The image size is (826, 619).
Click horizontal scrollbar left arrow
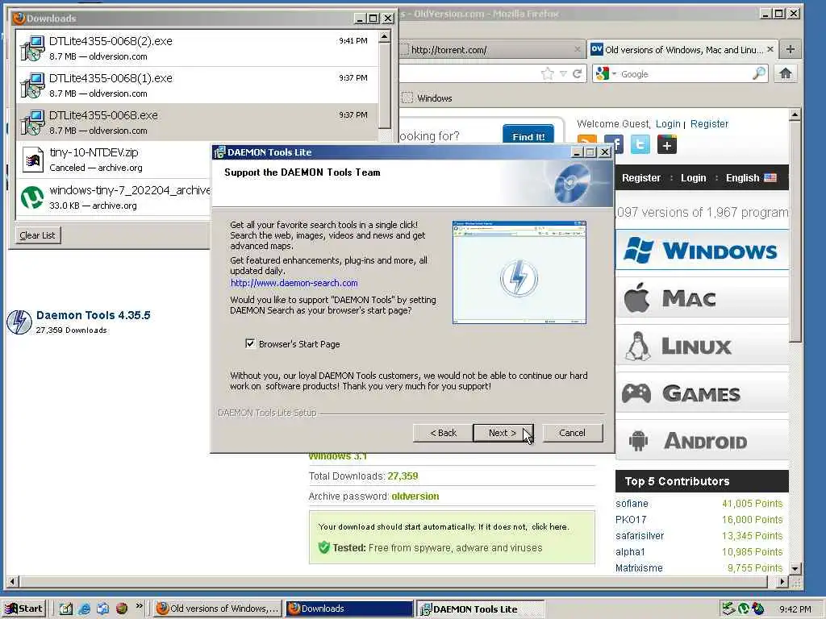point(13,582)
